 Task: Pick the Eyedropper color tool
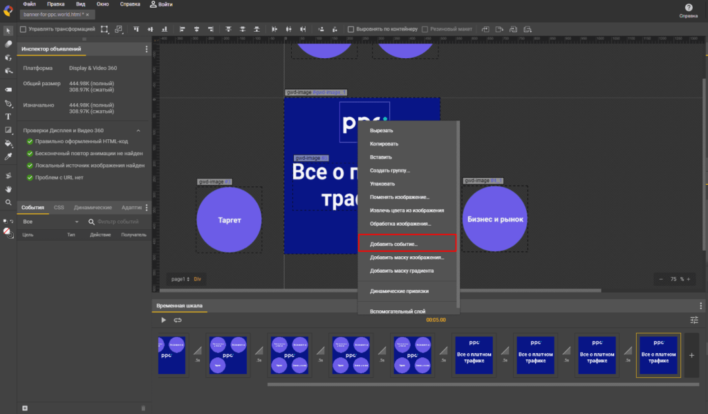click(8, 157)
